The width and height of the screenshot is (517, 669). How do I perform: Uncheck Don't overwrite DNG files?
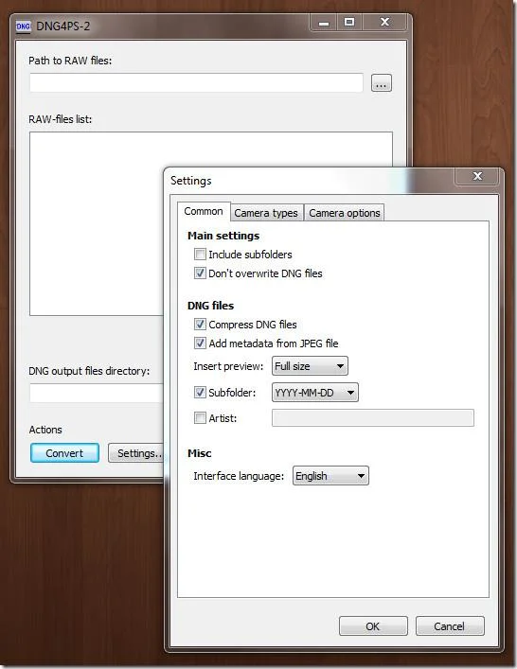[200, 273]
